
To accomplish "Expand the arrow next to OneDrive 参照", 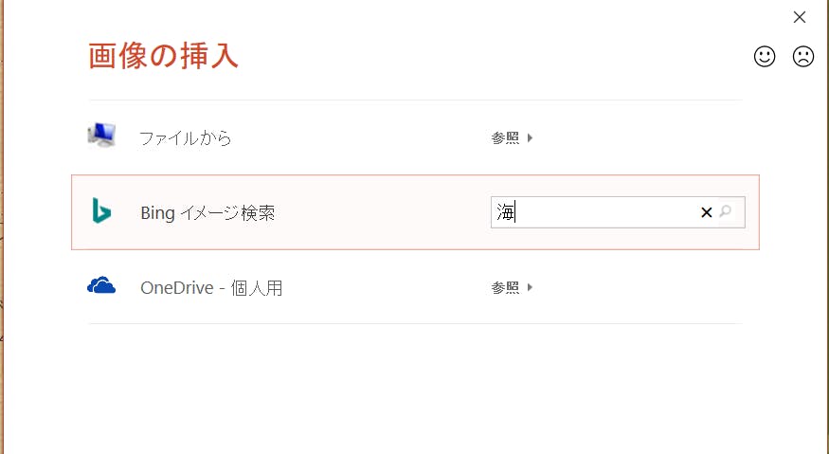I will 531,287.
